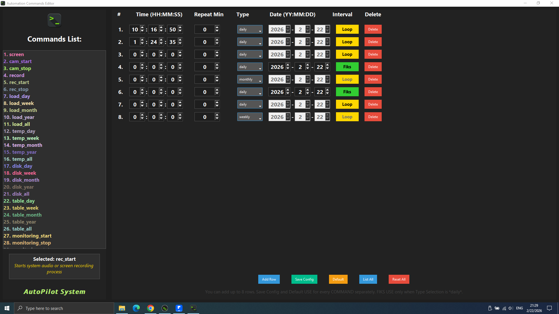Click the row 1 Repeat Min input field

(205, 29)
